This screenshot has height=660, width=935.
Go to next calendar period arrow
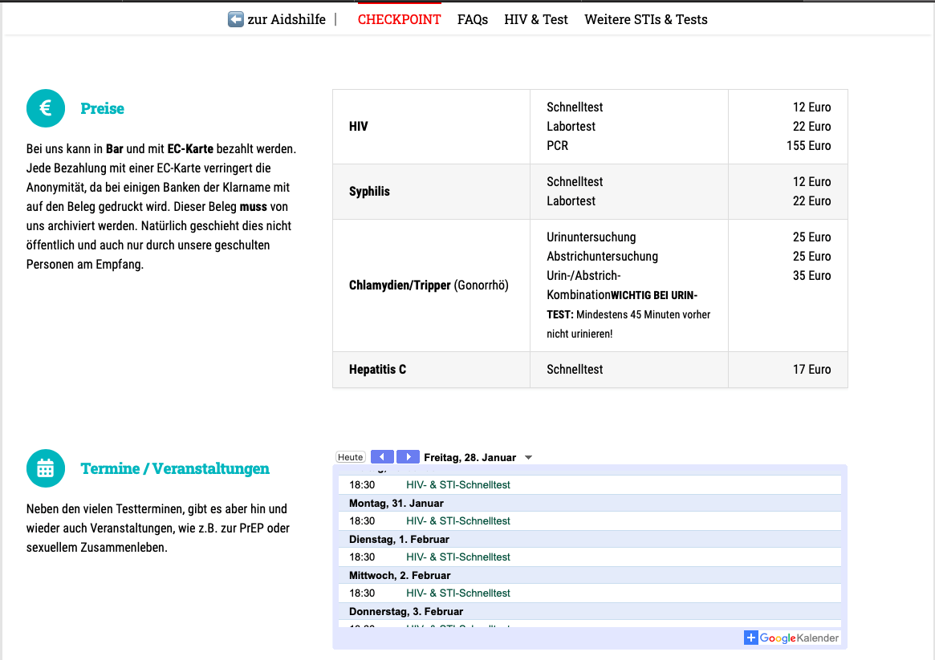click(408, 457)
